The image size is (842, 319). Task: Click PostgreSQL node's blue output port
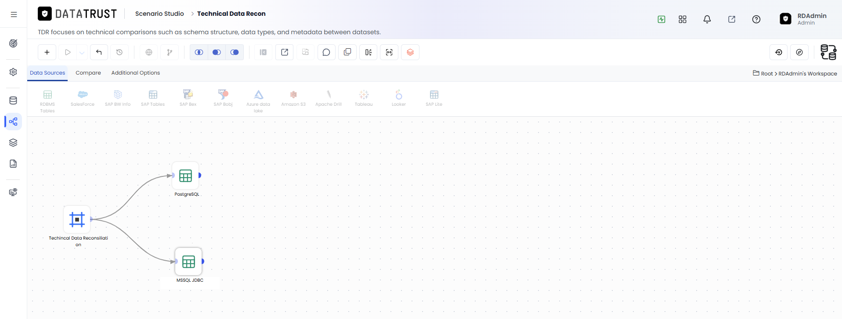[x=200, y=176]
